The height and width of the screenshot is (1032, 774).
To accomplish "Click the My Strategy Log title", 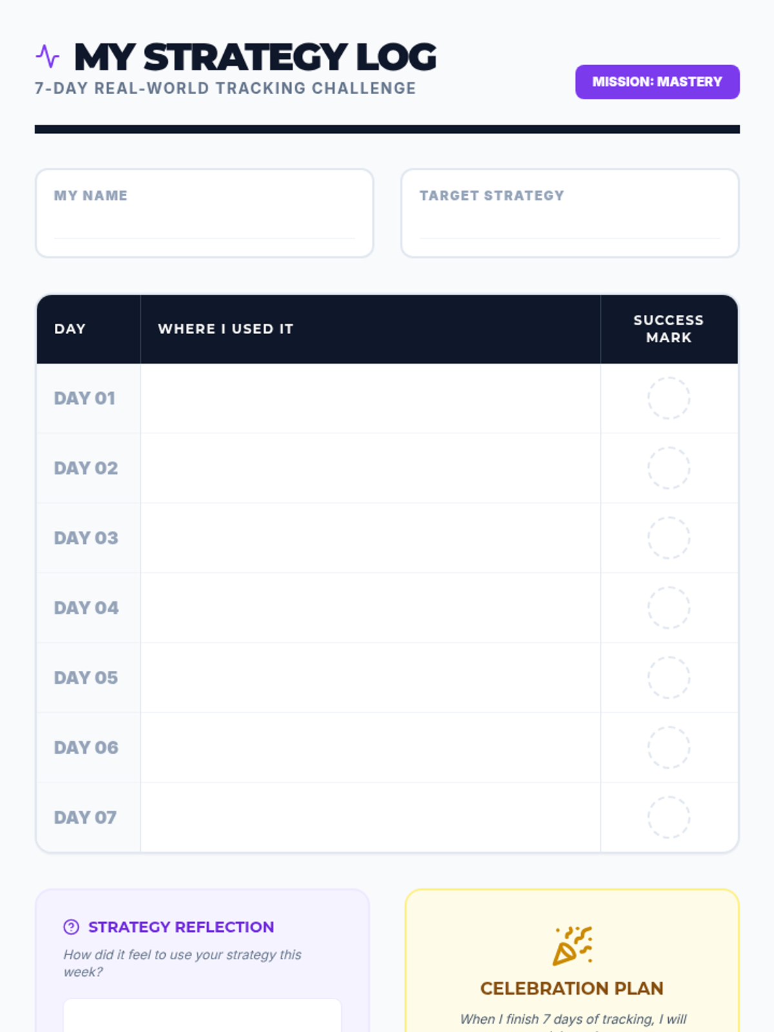I will 255,57.
